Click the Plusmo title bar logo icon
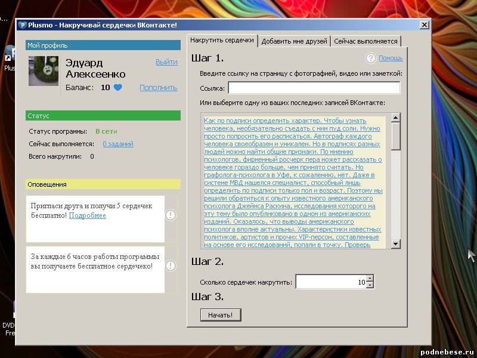This screenshot has height=358, width=477. pos(22,25)
